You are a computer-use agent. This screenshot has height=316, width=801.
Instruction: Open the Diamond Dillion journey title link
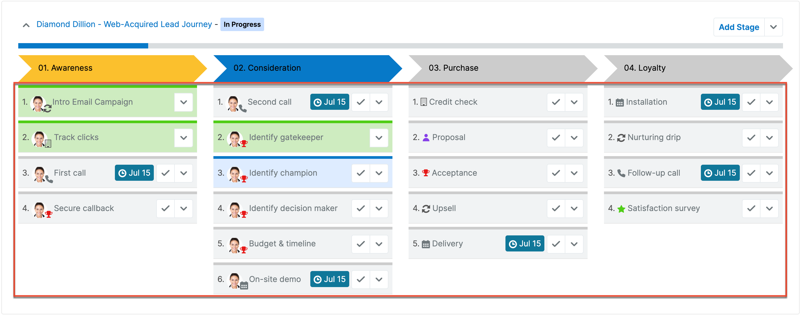point(124,24)
